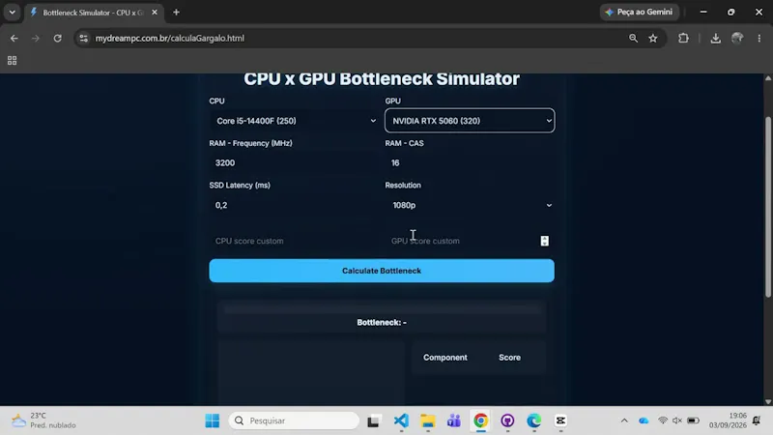Open Microsoft Teams from taskbar
Viewport: 773px width, 435px height.
454,420
